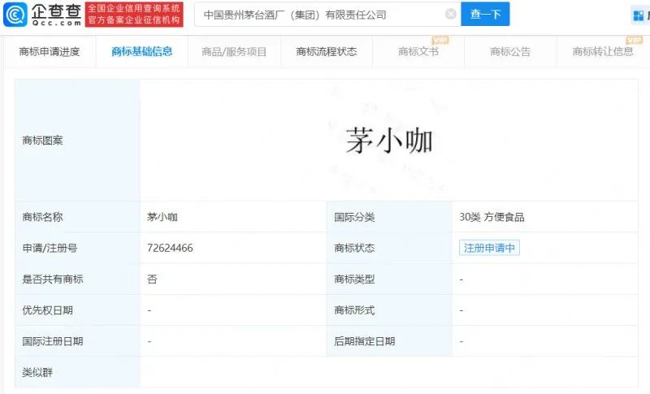Click the 注册申请中 status tag
Screen dimensions: 650x394
[x=489, y=248]
